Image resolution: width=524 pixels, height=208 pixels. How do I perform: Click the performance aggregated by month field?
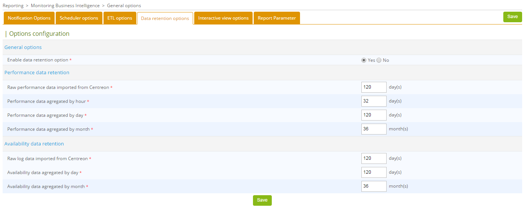click(x=373, y=129)
